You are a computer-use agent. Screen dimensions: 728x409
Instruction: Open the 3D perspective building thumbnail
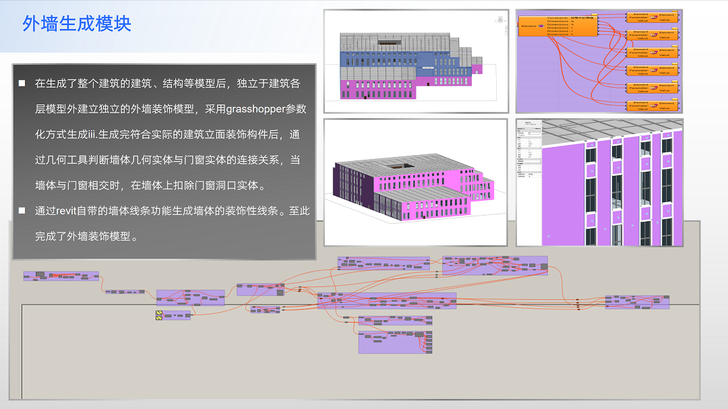point(415,182)
